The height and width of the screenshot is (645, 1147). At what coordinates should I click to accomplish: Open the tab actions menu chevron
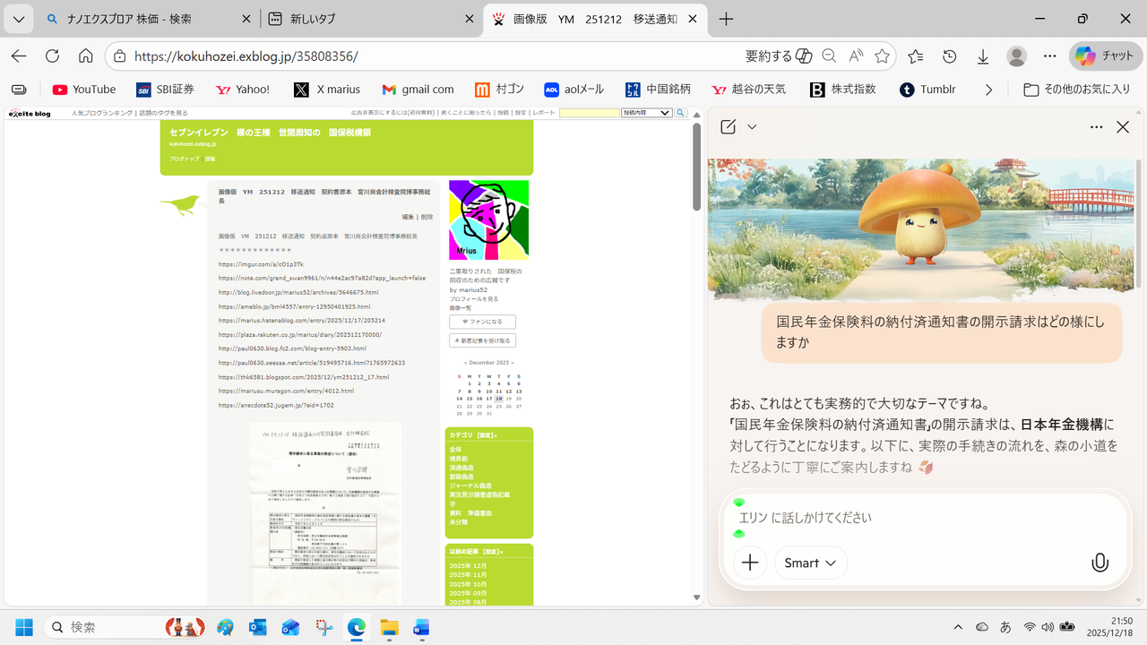pyautogui.click(x=19, y=19)
